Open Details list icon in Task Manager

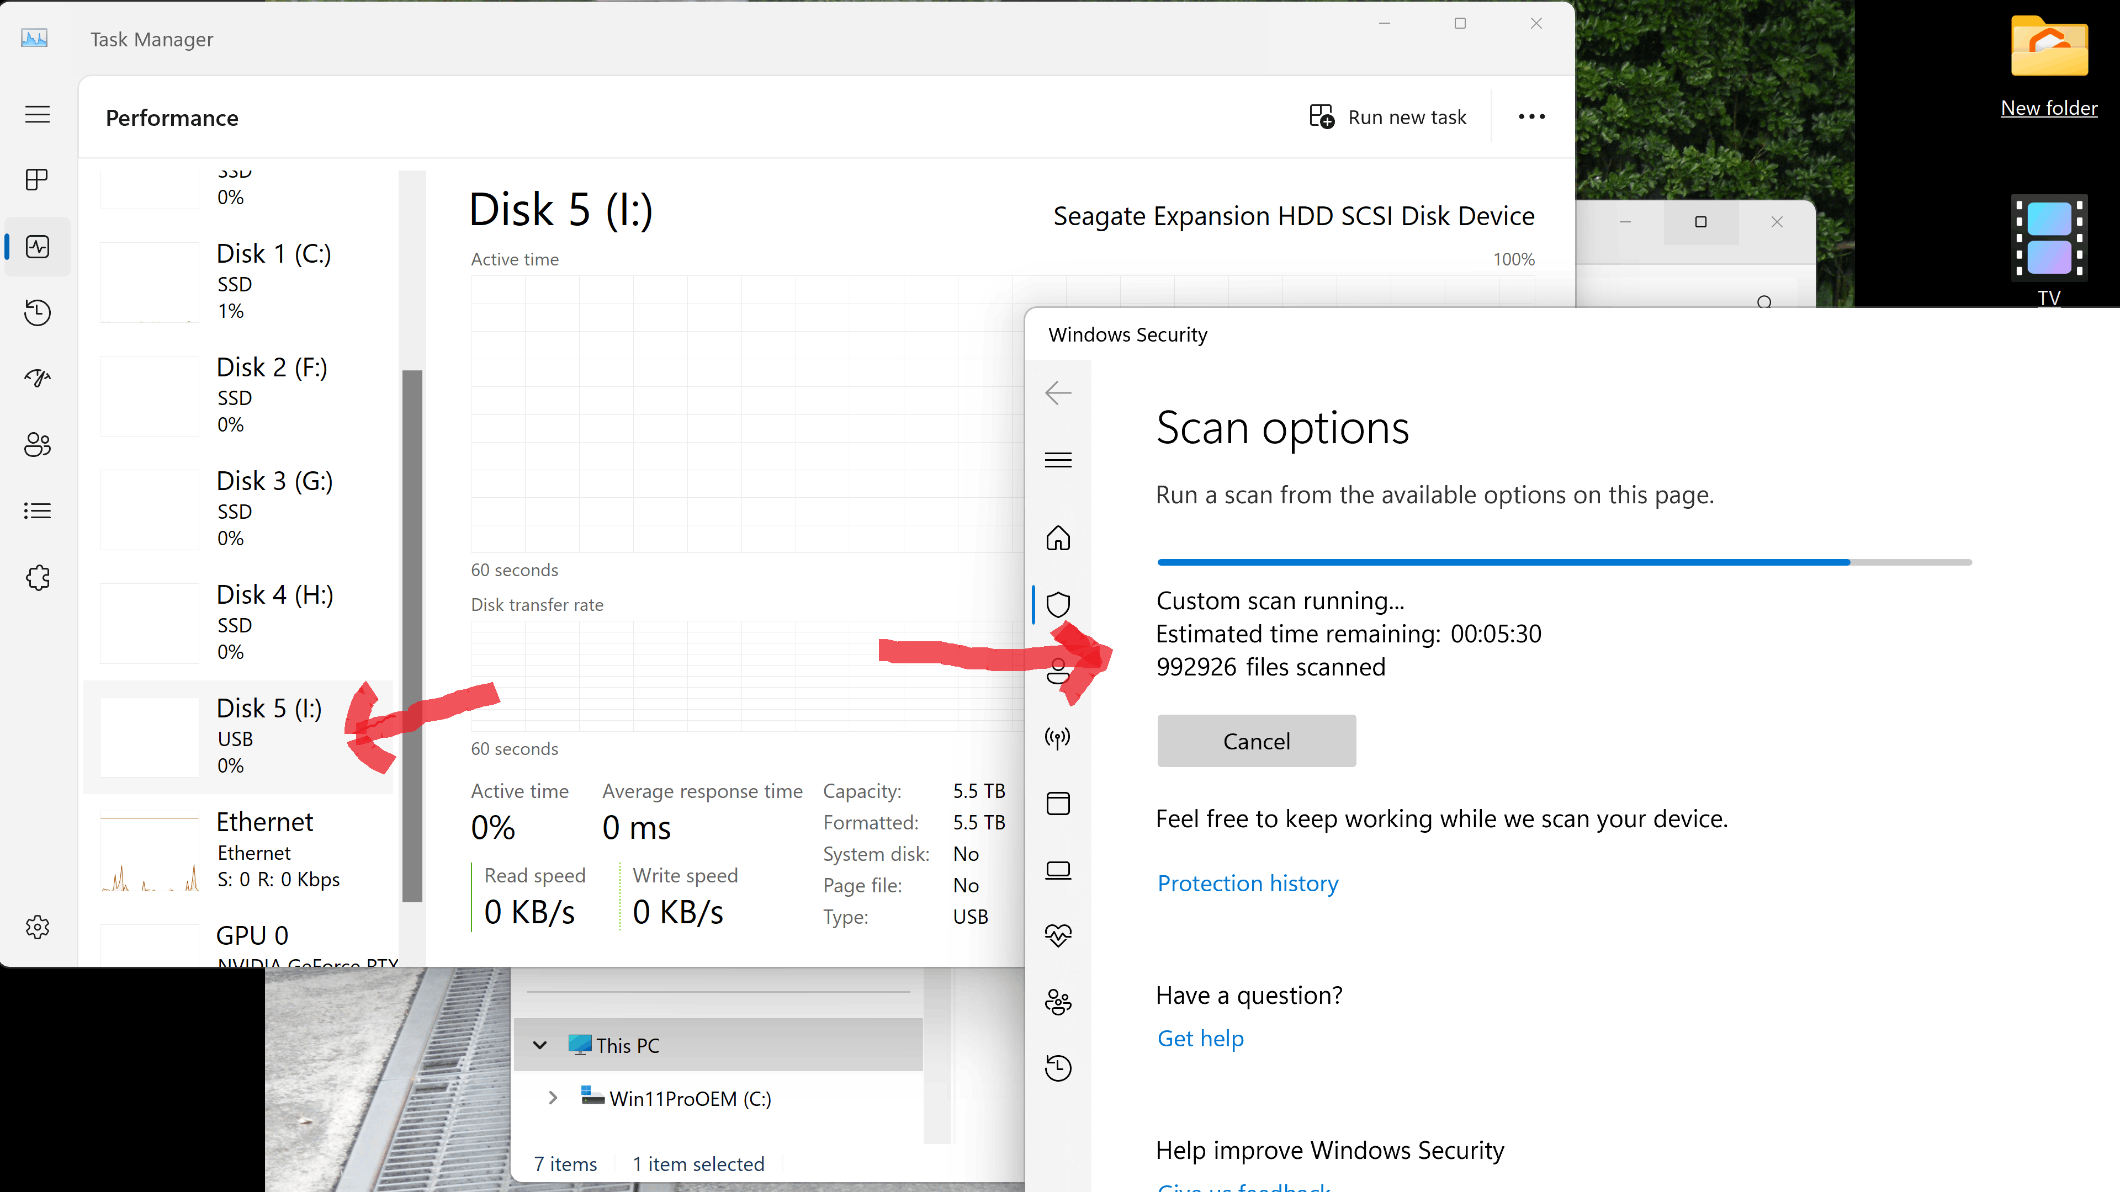pos(37,511)
